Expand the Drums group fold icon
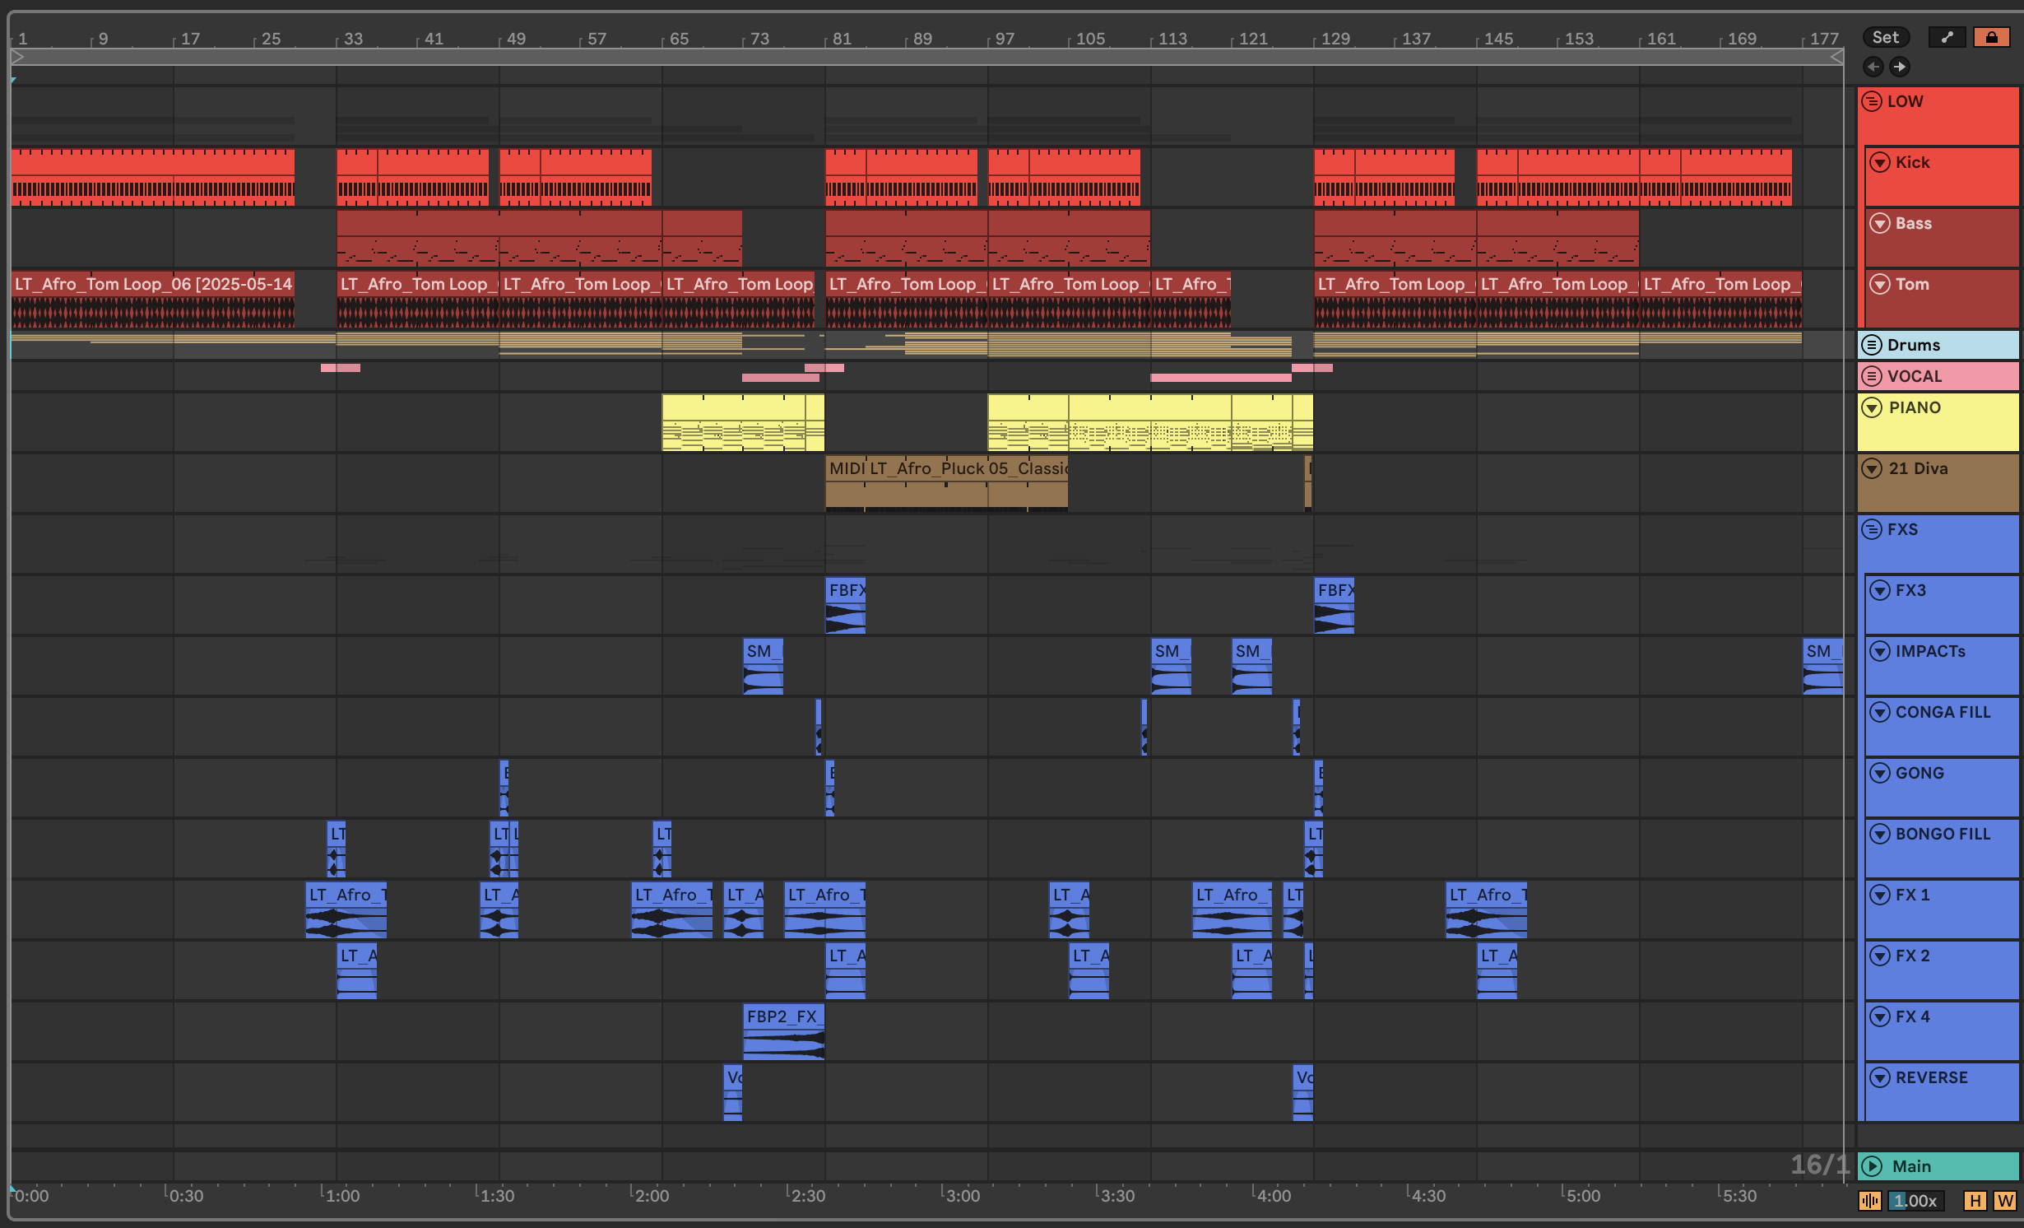Image resolution: width=2024 pixels, height=1228 pixels. tap(1872, 345)
